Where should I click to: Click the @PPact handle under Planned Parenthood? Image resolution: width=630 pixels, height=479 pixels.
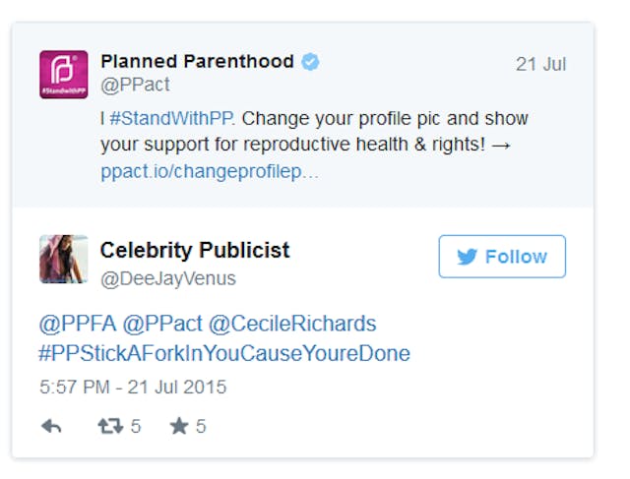[x=134, y=86]
